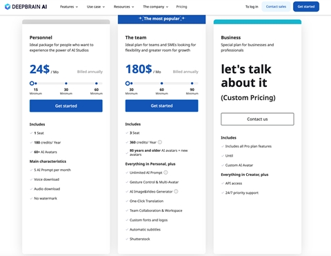Viewport: 331px width, 256px height.
Task: Click the checkmark icon beside Shutterstock
Action: point(127,239)
